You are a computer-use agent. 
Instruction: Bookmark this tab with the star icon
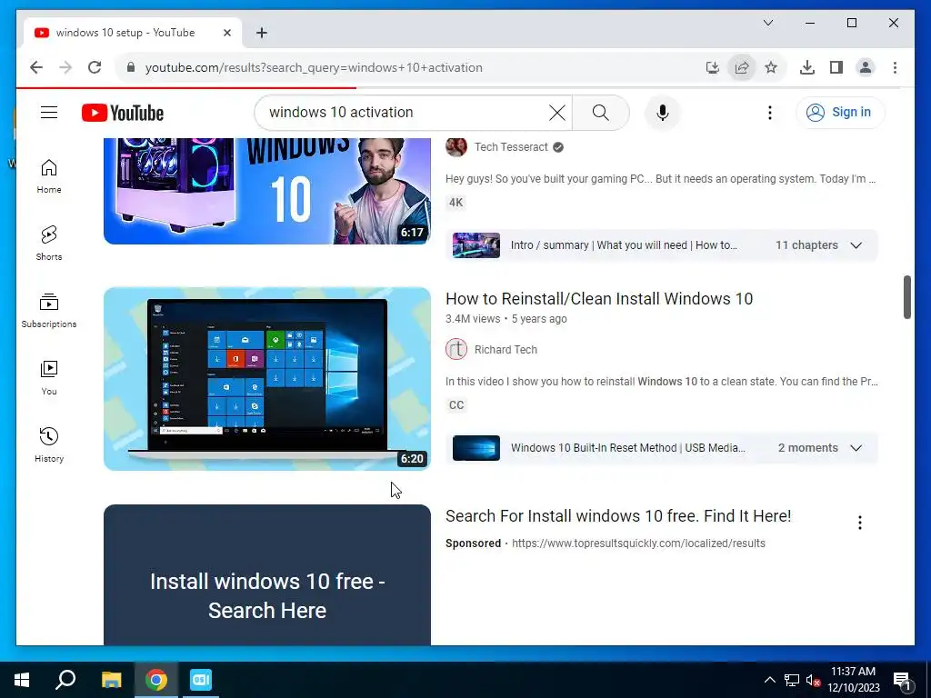coord(771,67)
